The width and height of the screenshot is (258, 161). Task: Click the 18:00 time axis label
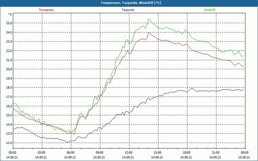[x=187, y=153]
